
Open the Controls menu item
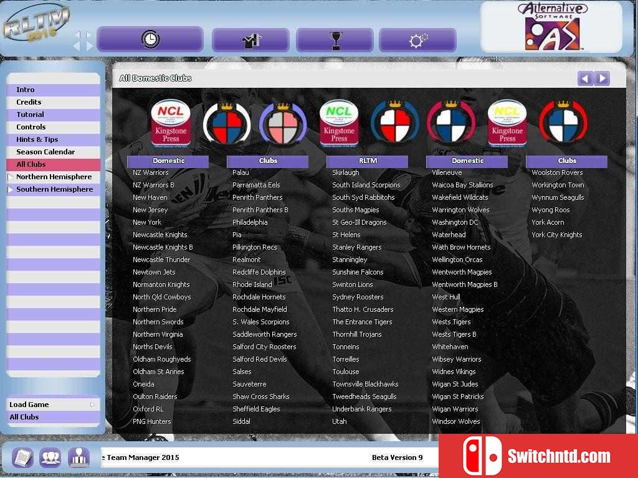54,127
